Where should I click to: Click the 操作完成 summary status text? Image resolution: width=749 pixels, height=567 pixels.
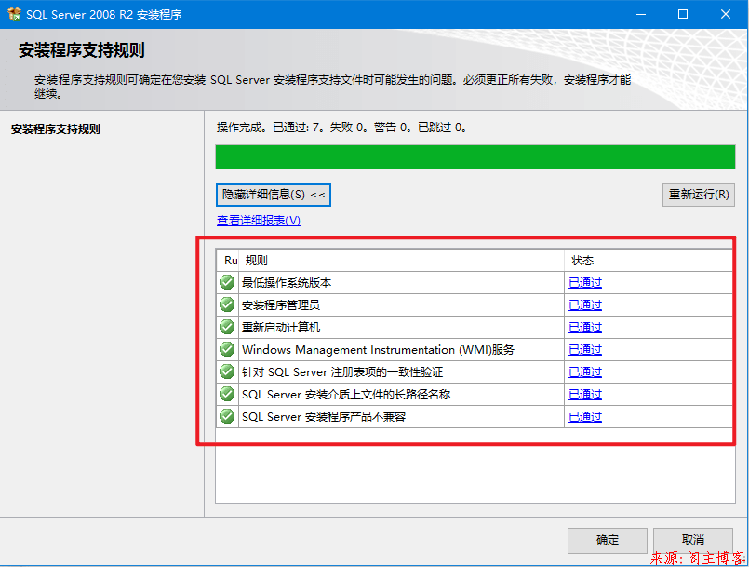[x=341, y=128]
